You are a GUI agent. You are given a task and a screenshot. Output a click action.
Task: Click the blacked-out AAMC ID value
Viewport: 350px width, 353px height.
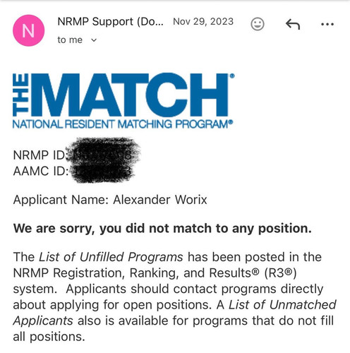[103, 172]
